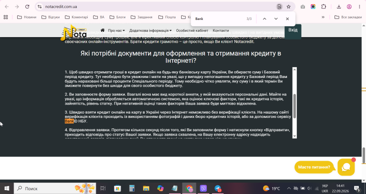Open Viber from taskbar

coord(203,188)
